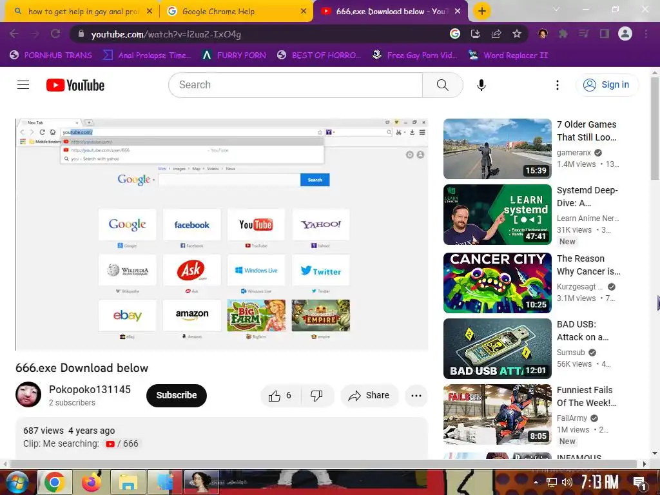Screen dimensions: 660x495
Task: Start voice search with the microphone icon
Action: (481, 85)
